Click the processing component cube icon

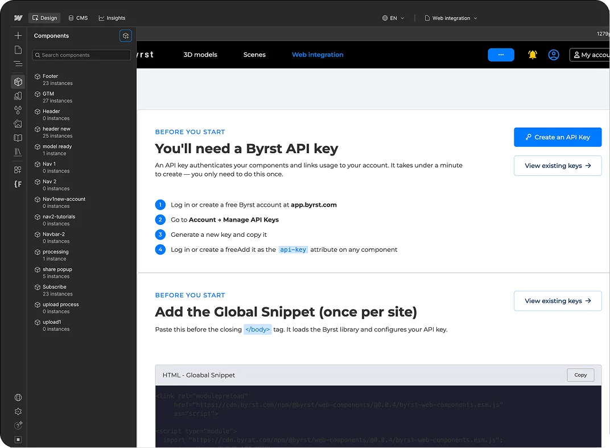(x=38, y=252)
